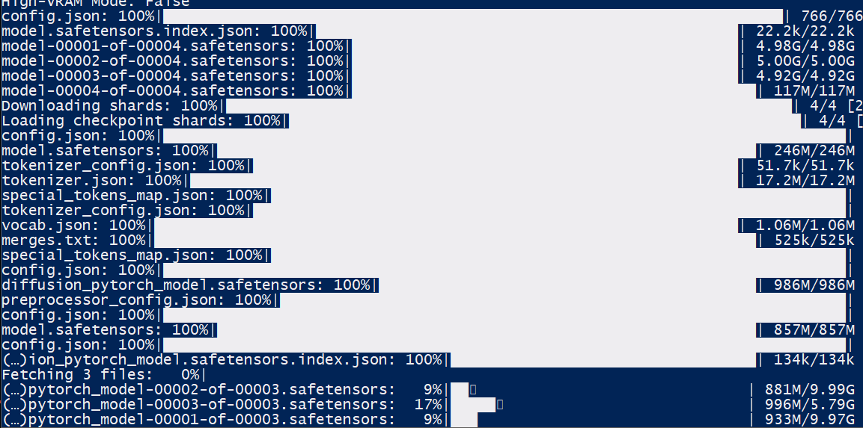
Task: Click the model-00001-of-00004.safetensors progress bar
Action: (546, 46)
